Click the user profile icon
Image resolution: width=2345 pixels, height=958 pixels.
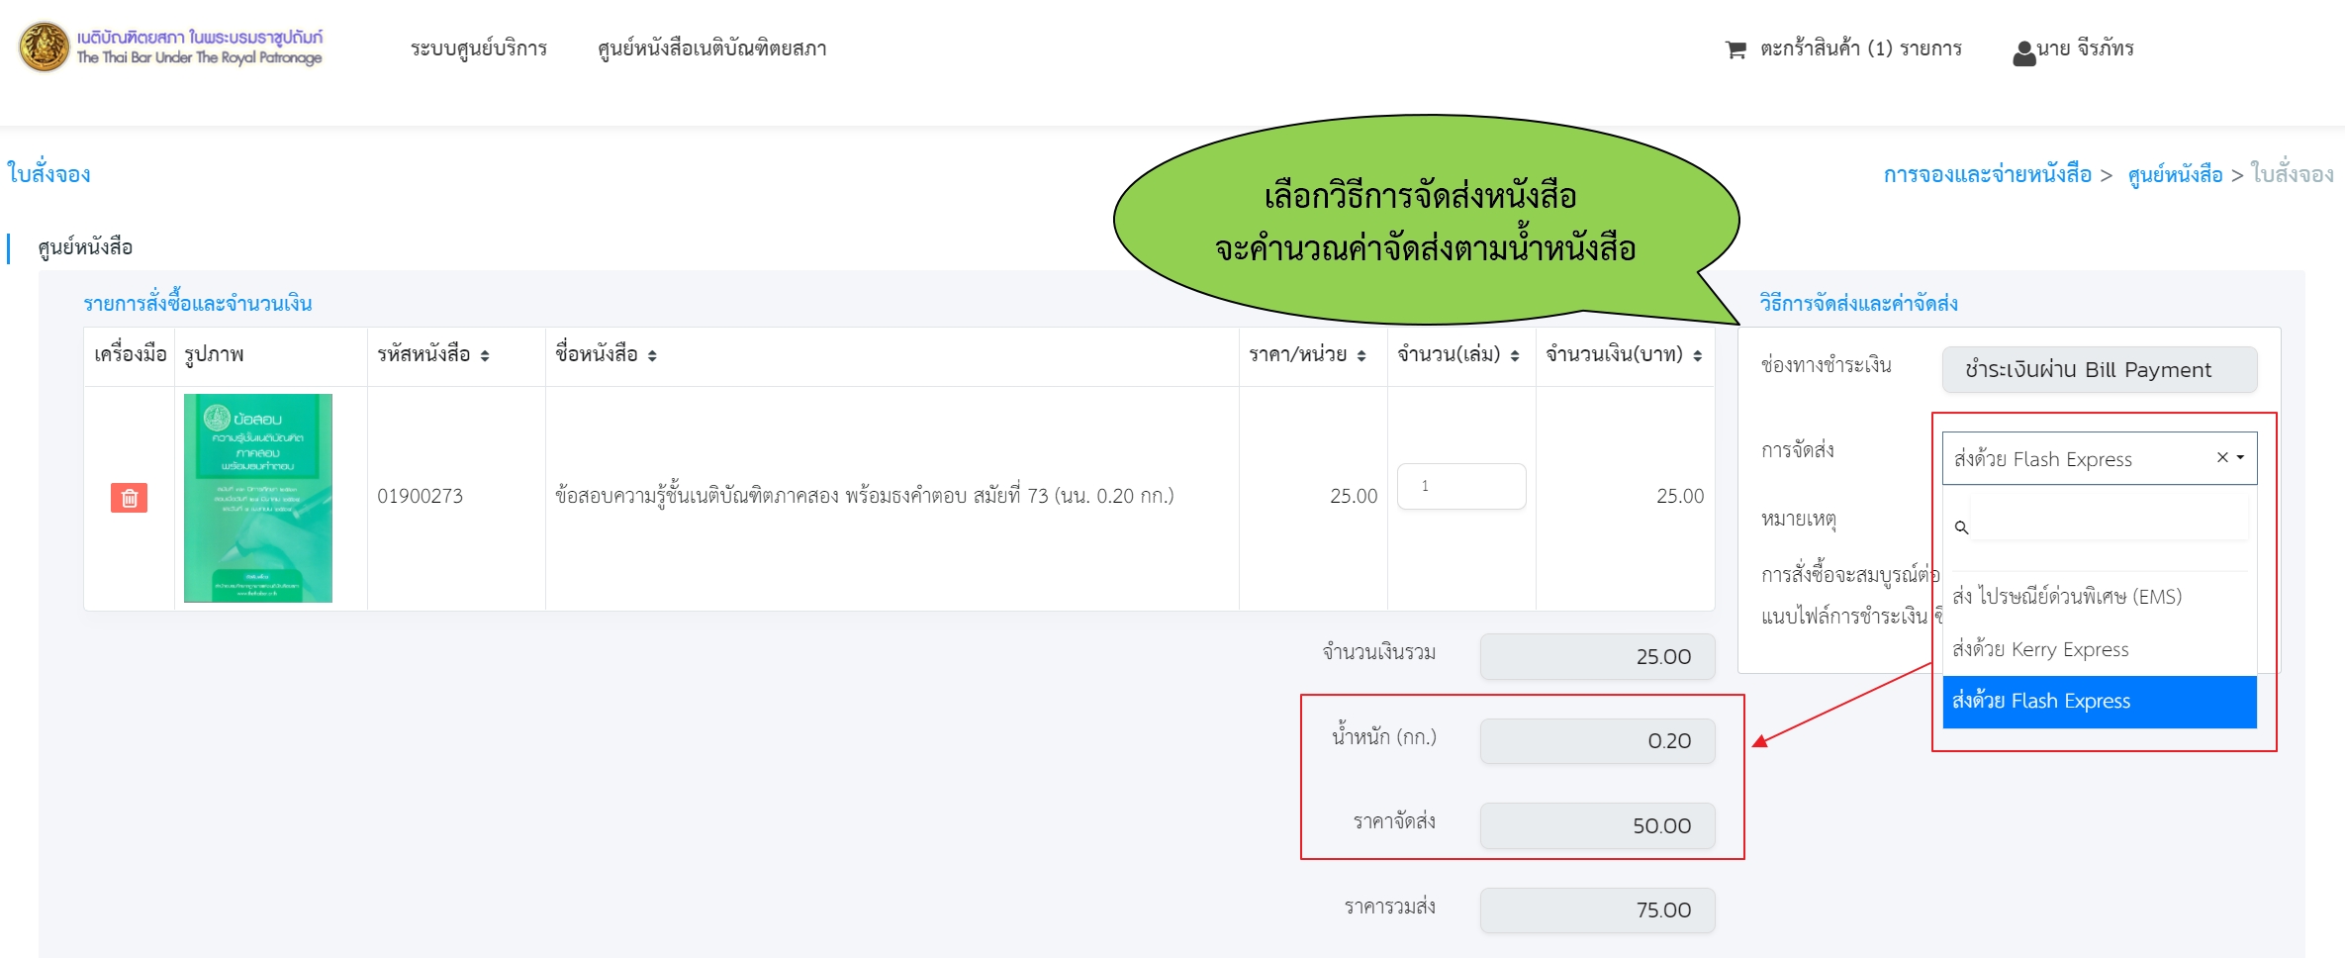coord(2023,51)
